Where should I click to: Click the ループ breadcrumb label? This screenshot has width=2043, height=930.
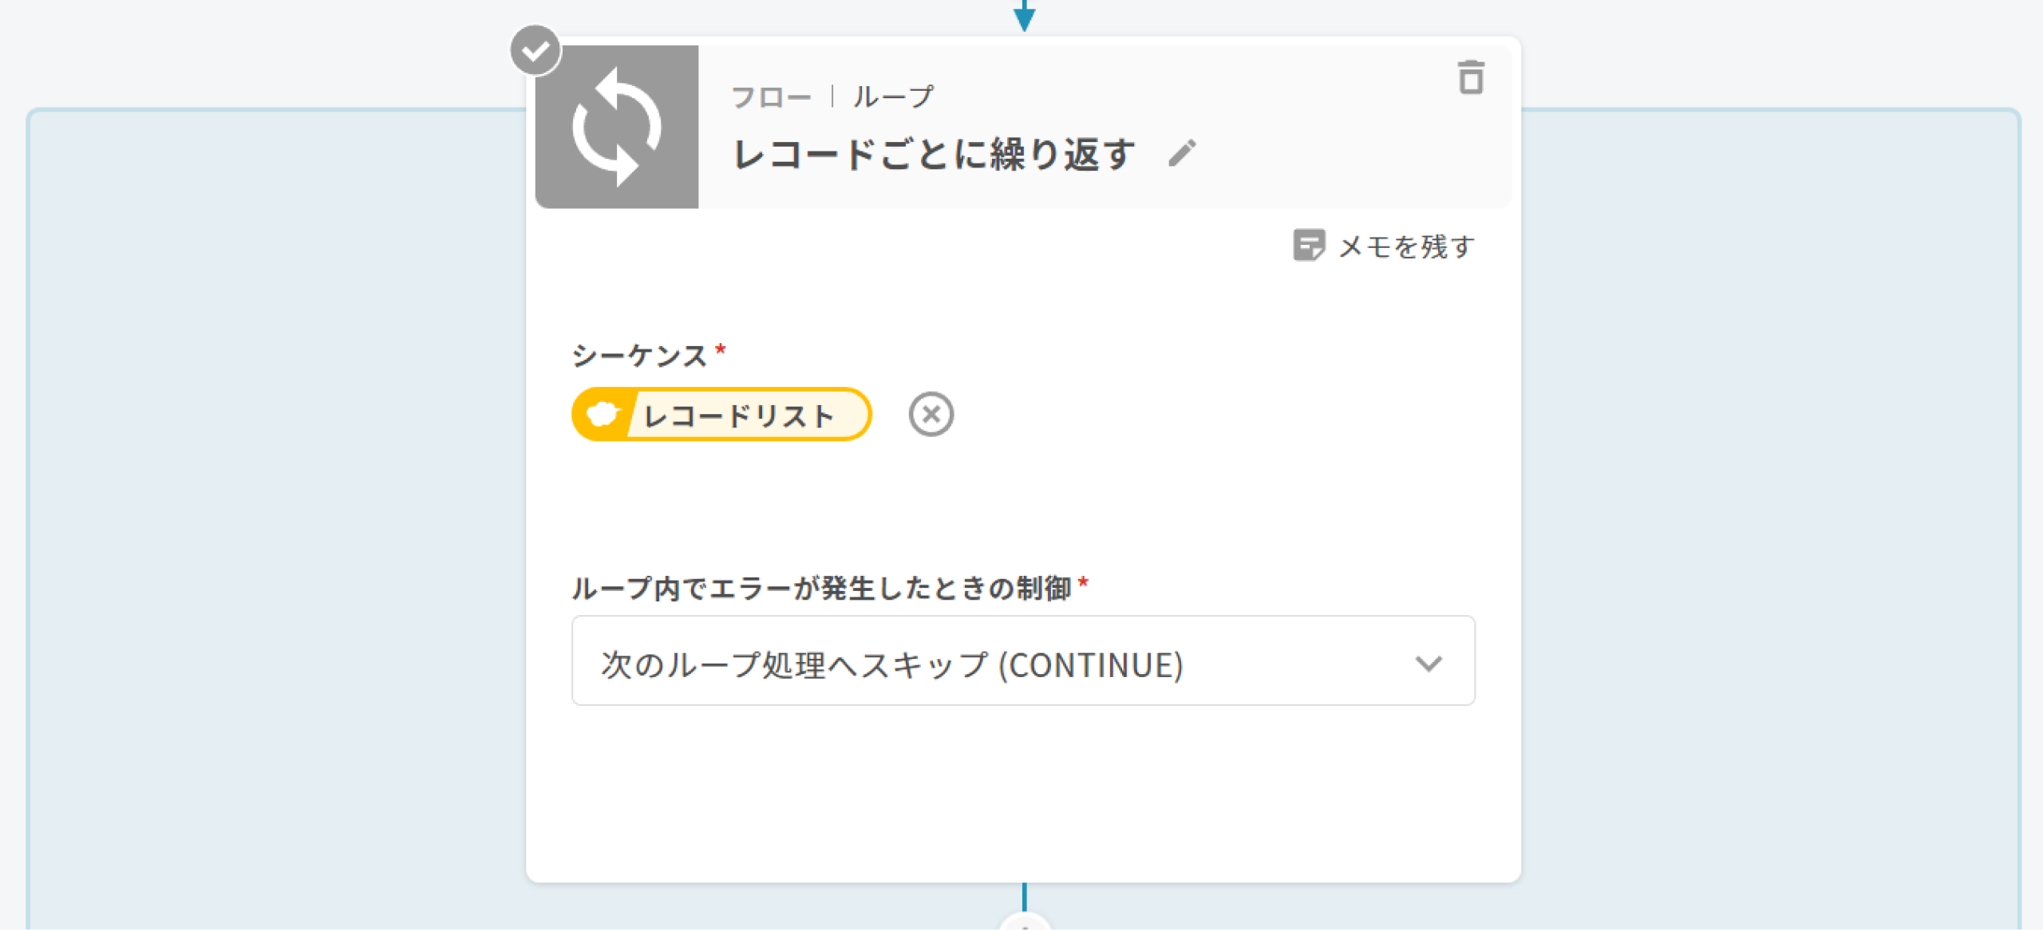pyautogui.click(x=893, y=97)
